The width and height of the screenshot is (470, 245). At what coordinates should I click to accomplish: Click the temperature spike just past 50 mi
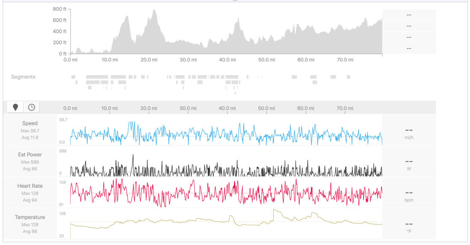click(275, 211)
